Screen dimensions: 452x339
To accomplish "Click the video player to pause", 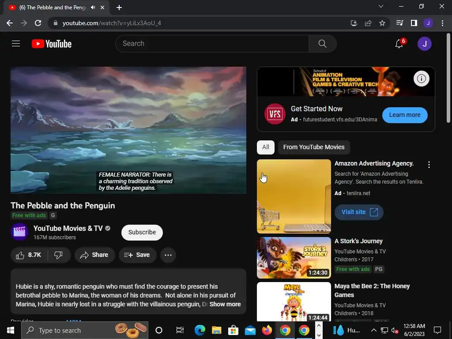I will pos(128,130).
